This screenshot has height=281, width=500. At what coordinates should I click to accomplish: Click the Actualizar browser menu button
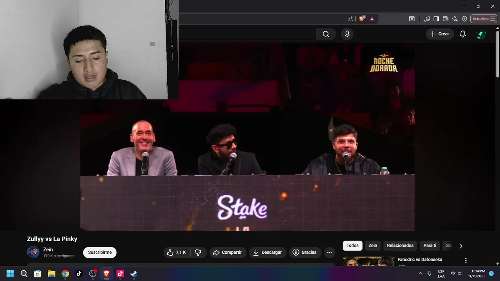(x=484, y=19)
